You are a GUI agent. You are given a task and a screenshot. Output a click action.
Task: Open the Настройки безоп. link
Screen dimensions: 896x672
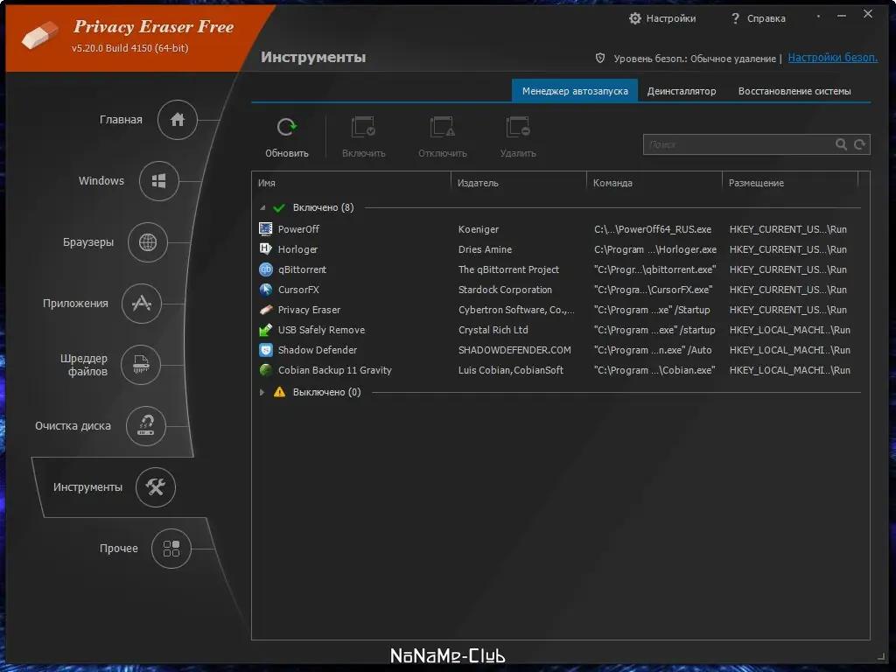tap(831, 57)
